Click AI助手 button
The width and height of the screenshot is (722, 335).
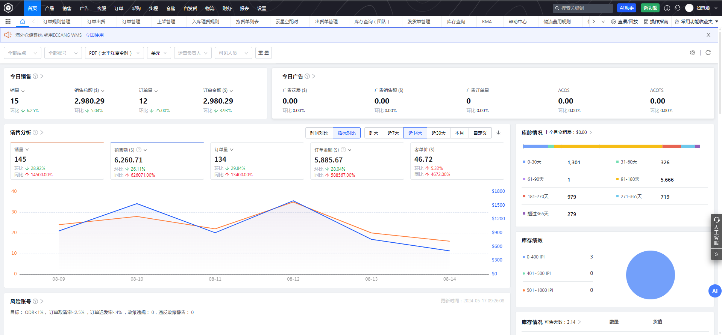pyautogui.click(x=627, y=8)
